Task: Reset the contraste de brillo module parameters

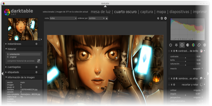Action: tap(174, 51)
